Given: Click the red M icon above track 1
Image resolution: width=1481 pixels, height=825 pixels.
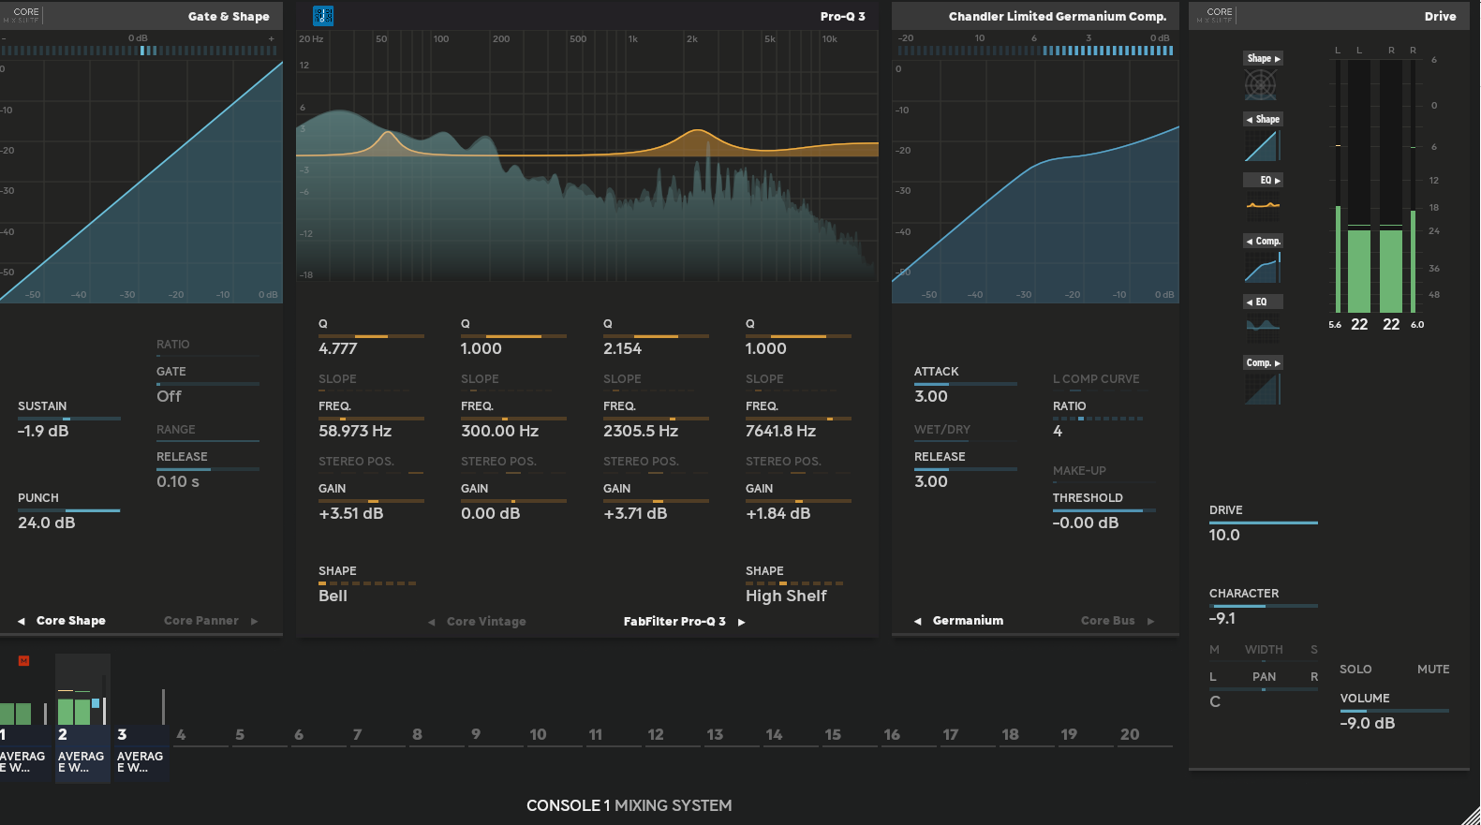Looking at the screenshot, I should click(x=24, y=661).
